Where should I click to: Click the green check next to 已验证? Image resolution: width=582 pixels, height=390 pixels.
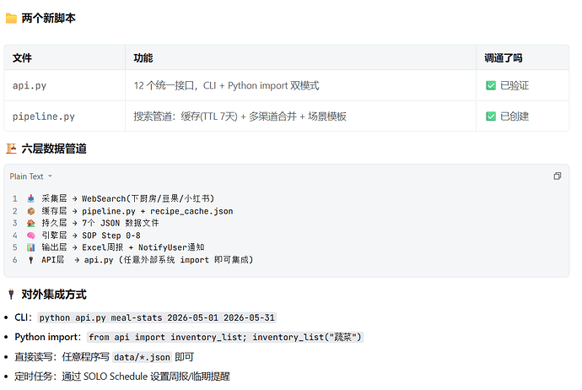tap(491, 86)
